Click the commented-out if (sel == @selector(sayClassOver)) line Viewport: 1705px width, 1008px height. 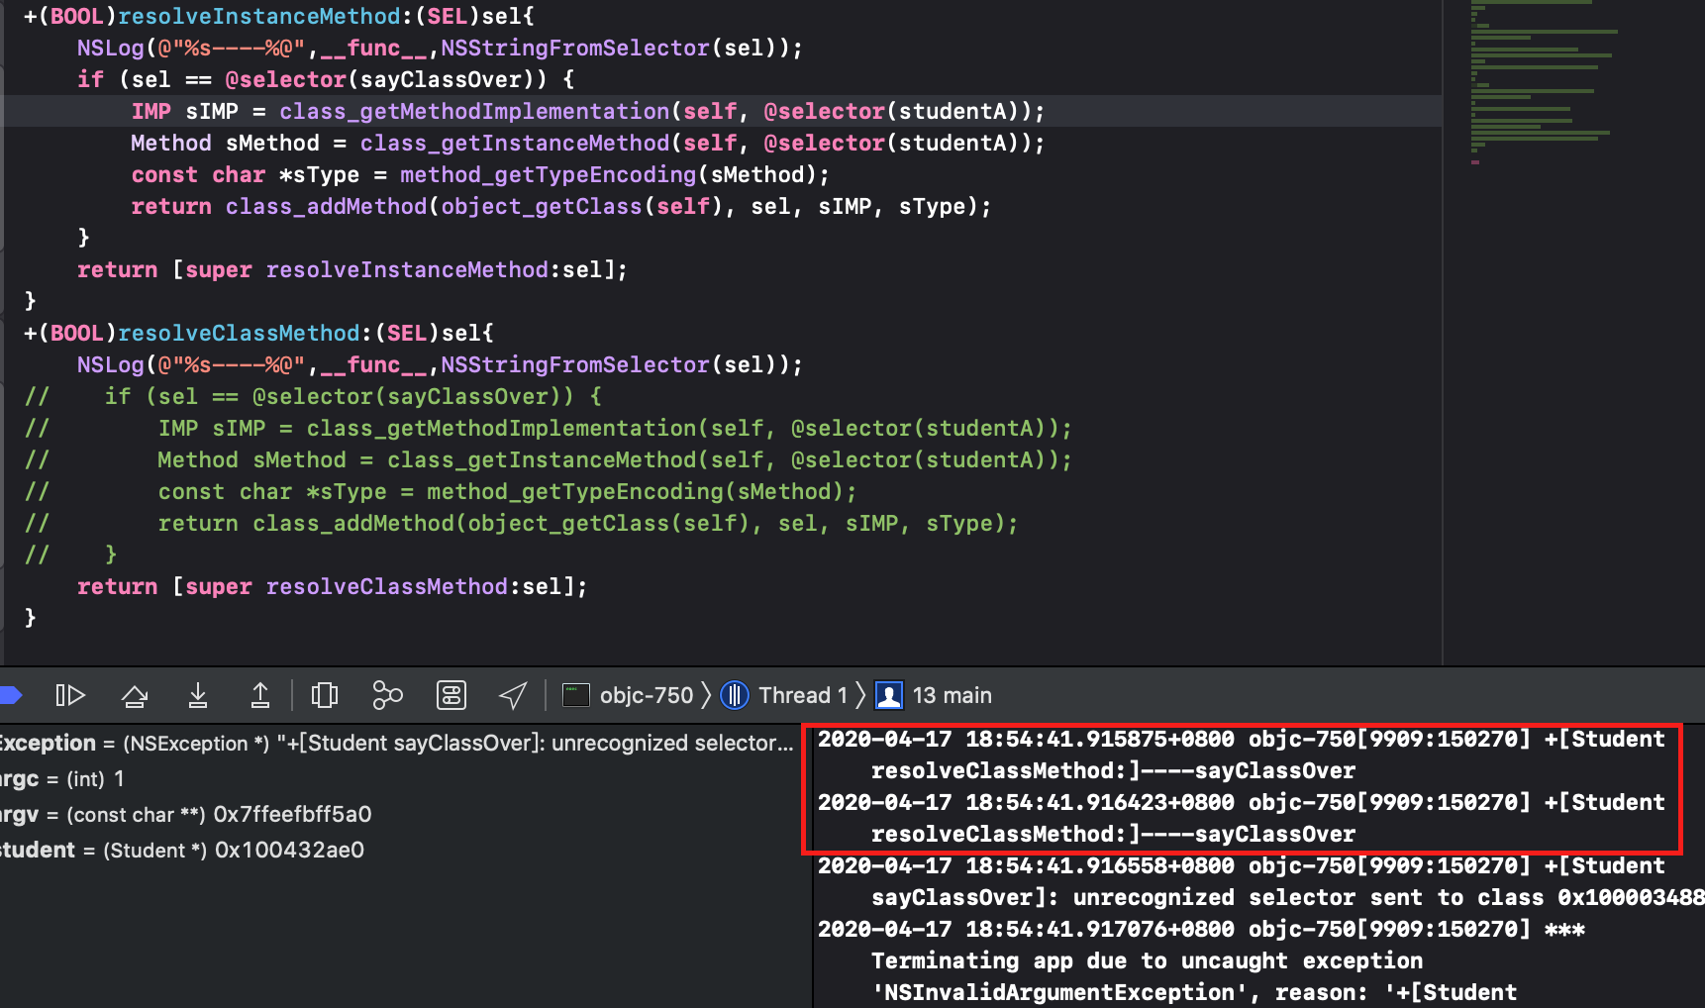click(313, 396)
